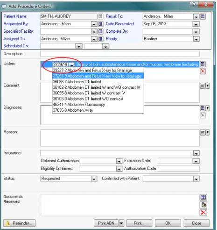Expand the Requested By dropdown
Image resolution: width=217 pixels, height=230 pixels.
[94, 24]
